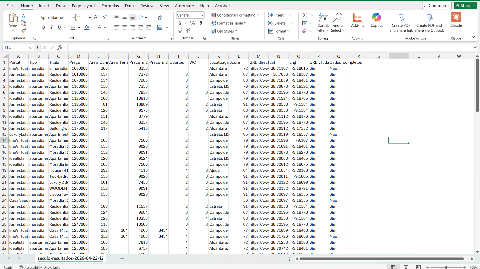Viewport: 480px width, 269px height.
Task: Click the Orientation text angle icon
Action: (x=141, y=17)
